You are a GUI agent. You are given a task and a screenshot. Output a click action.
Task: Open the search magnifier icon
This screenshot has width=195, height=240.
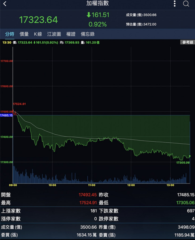pos(186,3)
